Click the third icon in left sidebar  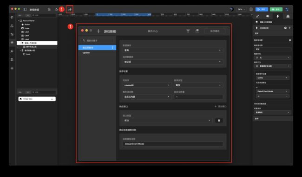(12, 34)
